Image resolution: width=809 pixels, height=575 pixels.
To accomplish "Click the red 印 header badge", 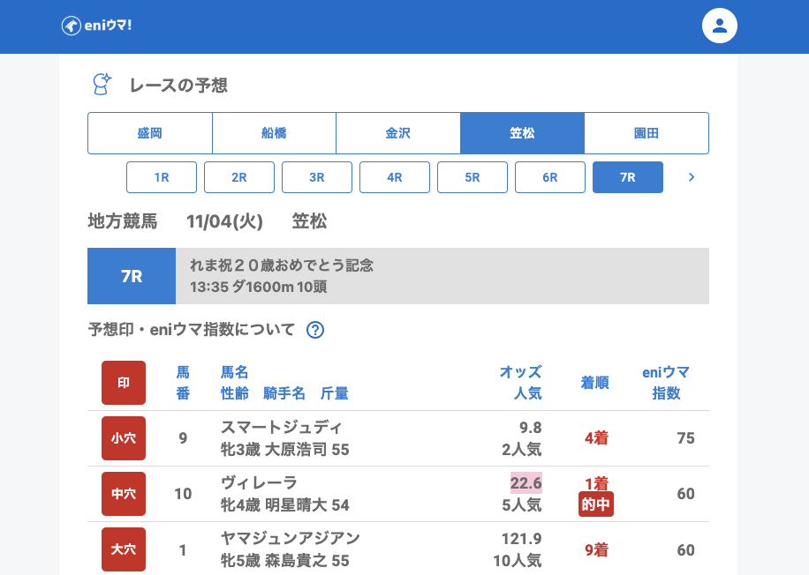I will pyautogui.click(x=124, y=383).
